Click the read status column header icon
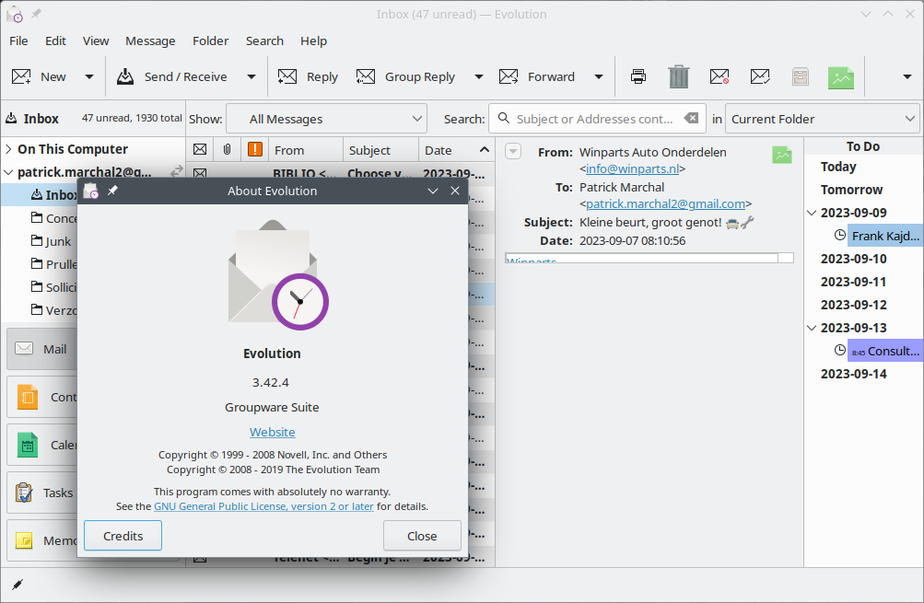This screenshot has width=924, height=603. 200,149
